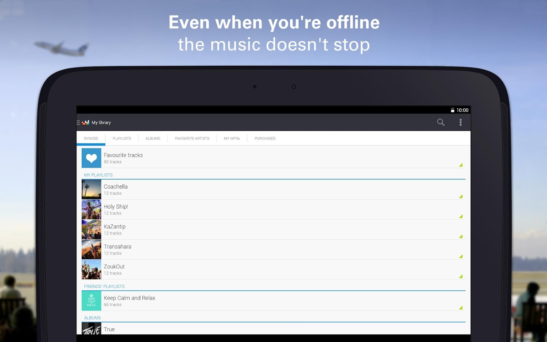Toggle offline sync for Holy Ship! playlist
Image resolution: width=547 pixels, height=342 pixels.
coord(460,217)
